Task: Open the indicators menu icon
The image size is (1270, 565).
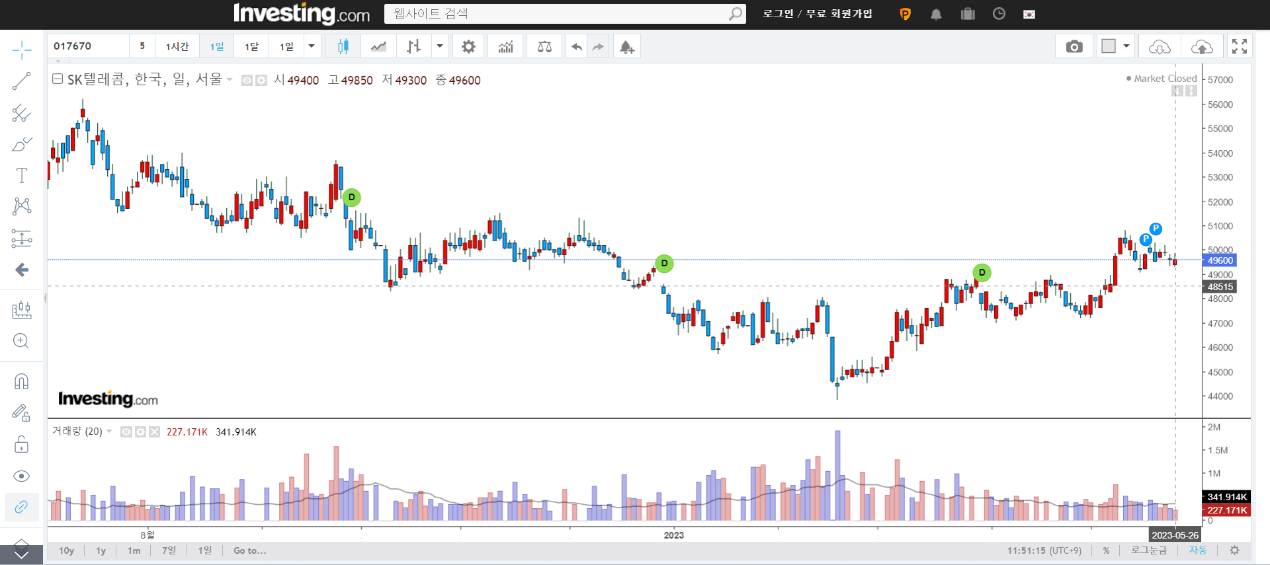Action: pos(505,46)
